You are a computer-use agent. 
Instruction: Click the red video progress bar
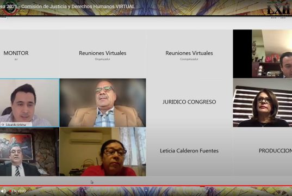click(x=146, y=186)
